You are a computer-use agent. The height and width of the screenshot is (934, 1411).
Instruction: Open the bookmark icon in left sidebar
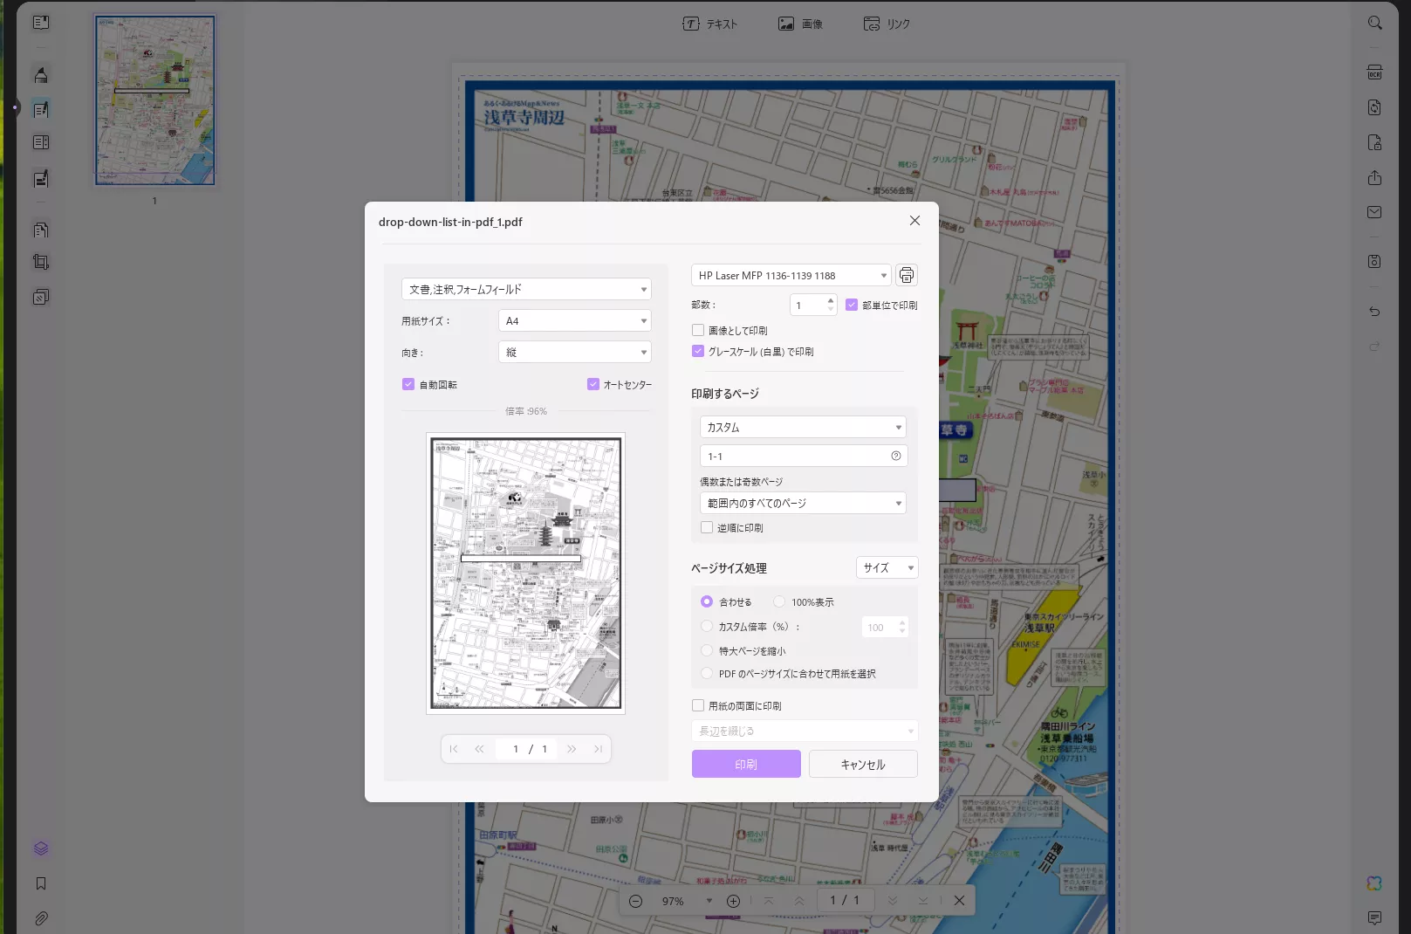(41, 883)
